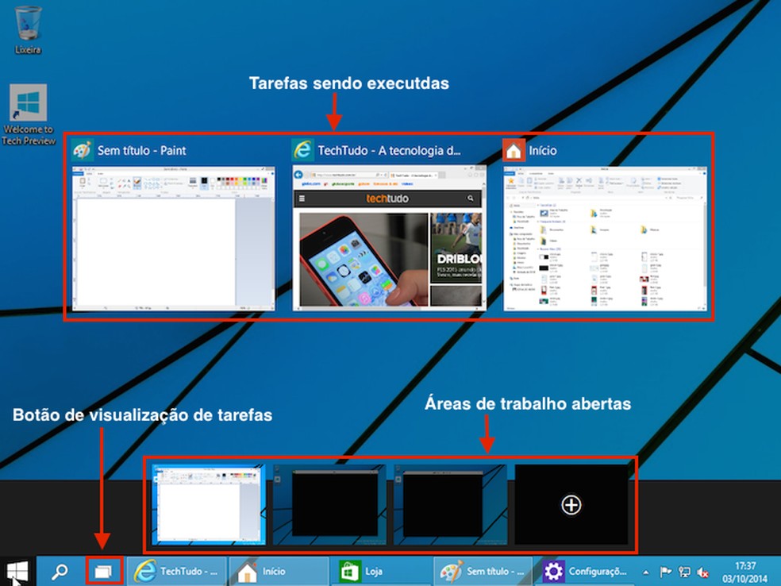This screenshot has height=586, width=781.
Task: Open the Action Center flag icon
Action: pyautogui.click(x=667, y=571)
